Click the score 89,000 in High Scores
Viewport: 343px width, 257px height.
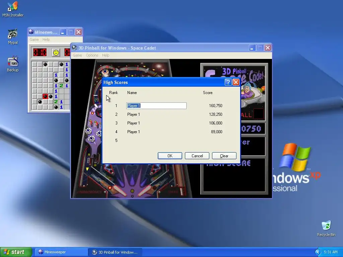pyautogui.click(x=217, y=132)
